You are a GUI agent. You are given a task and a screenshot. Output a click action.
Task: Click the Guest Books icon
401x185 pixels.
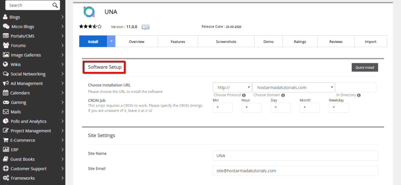pos(5,159)
